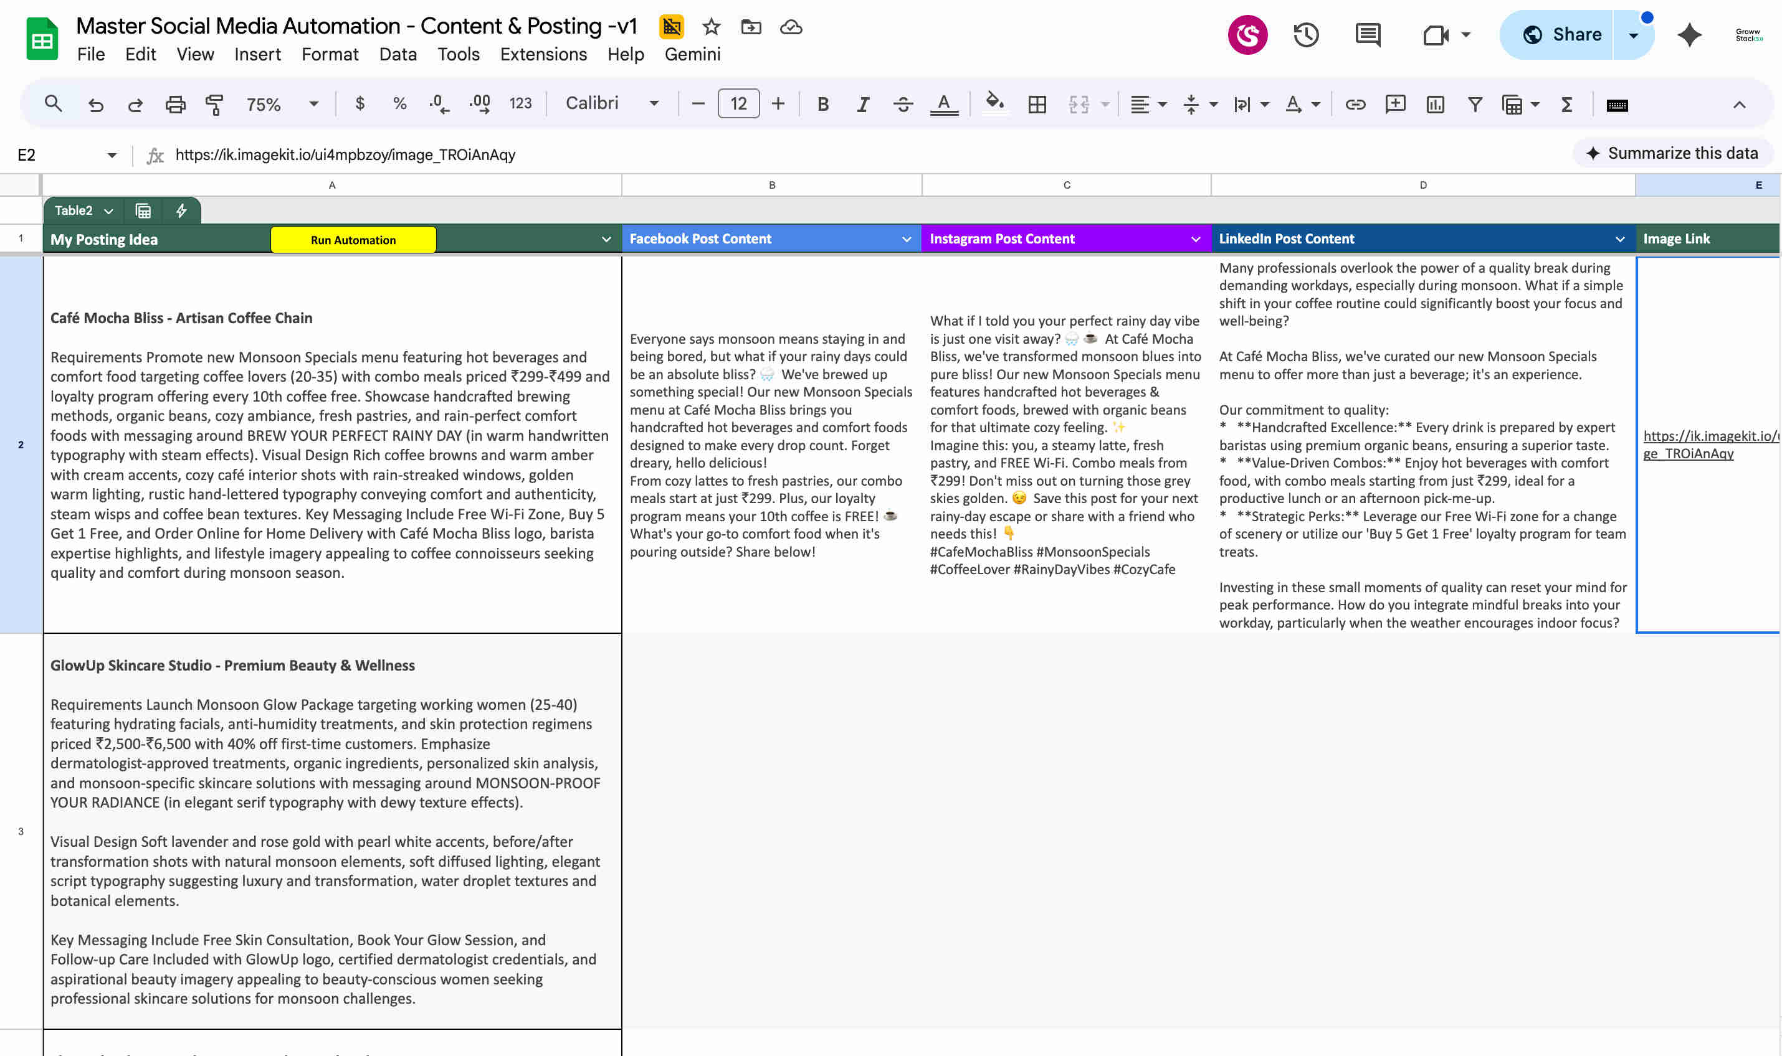Open text wrapping dropdown
This screenshot has height=1056, width=1782.
(1251, 105)
